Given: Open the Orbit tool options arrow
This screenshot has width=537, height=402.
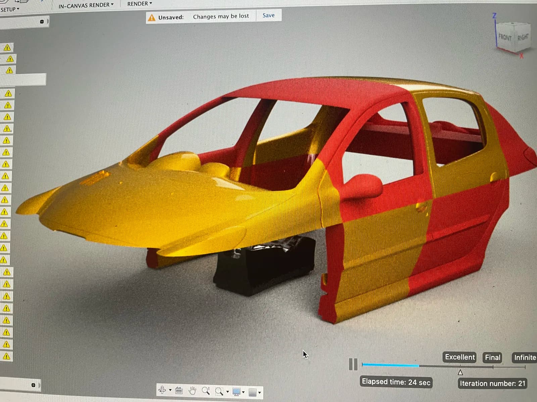Looking at the screenshot, I should tap(170, 390).
